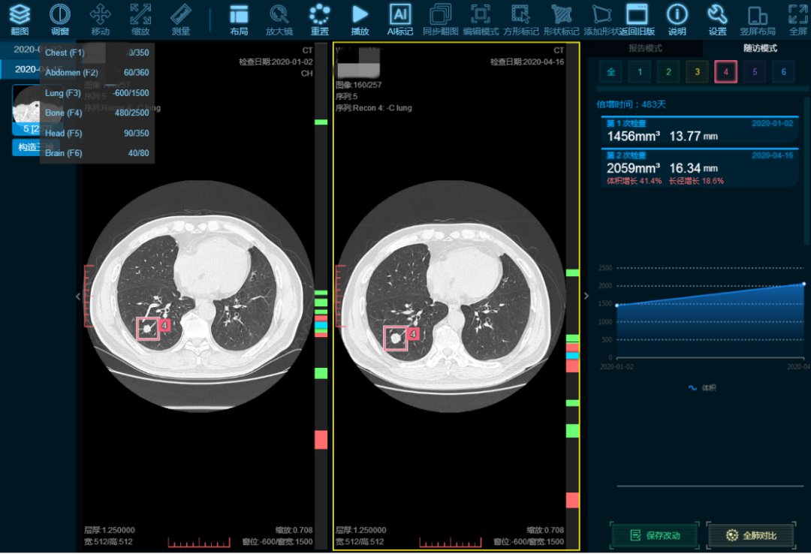Click the top green marker on the left slice bar

pos(321,122)
